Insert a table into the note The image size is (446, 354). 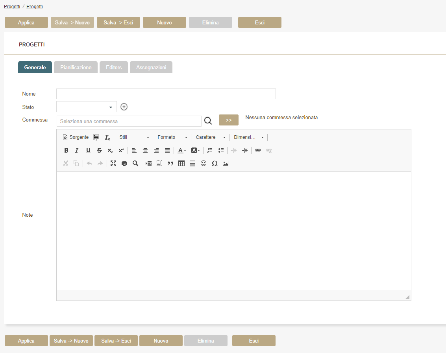tap(181, 163)
